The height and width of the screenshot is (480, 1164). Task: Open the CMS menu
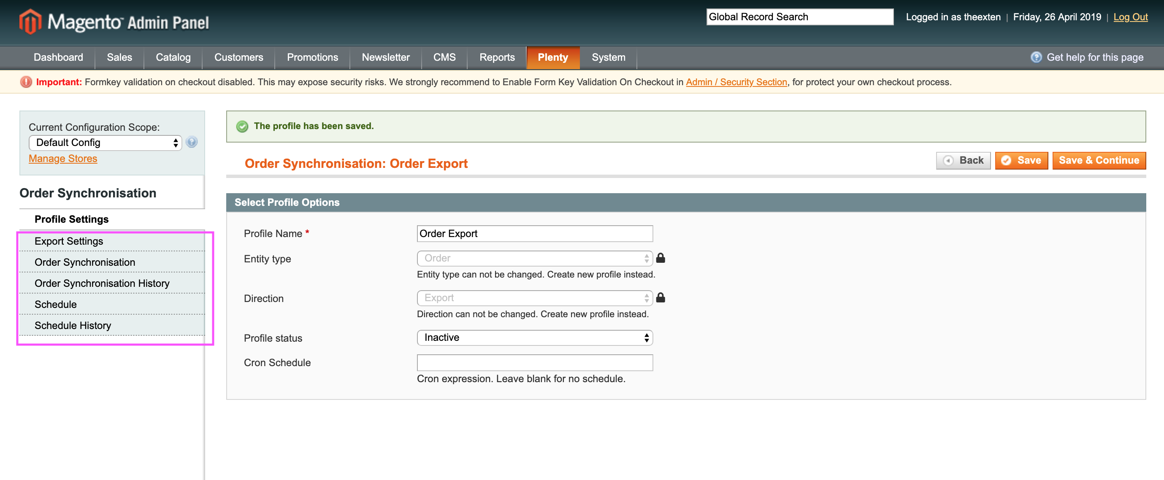[x=444, y=57]
